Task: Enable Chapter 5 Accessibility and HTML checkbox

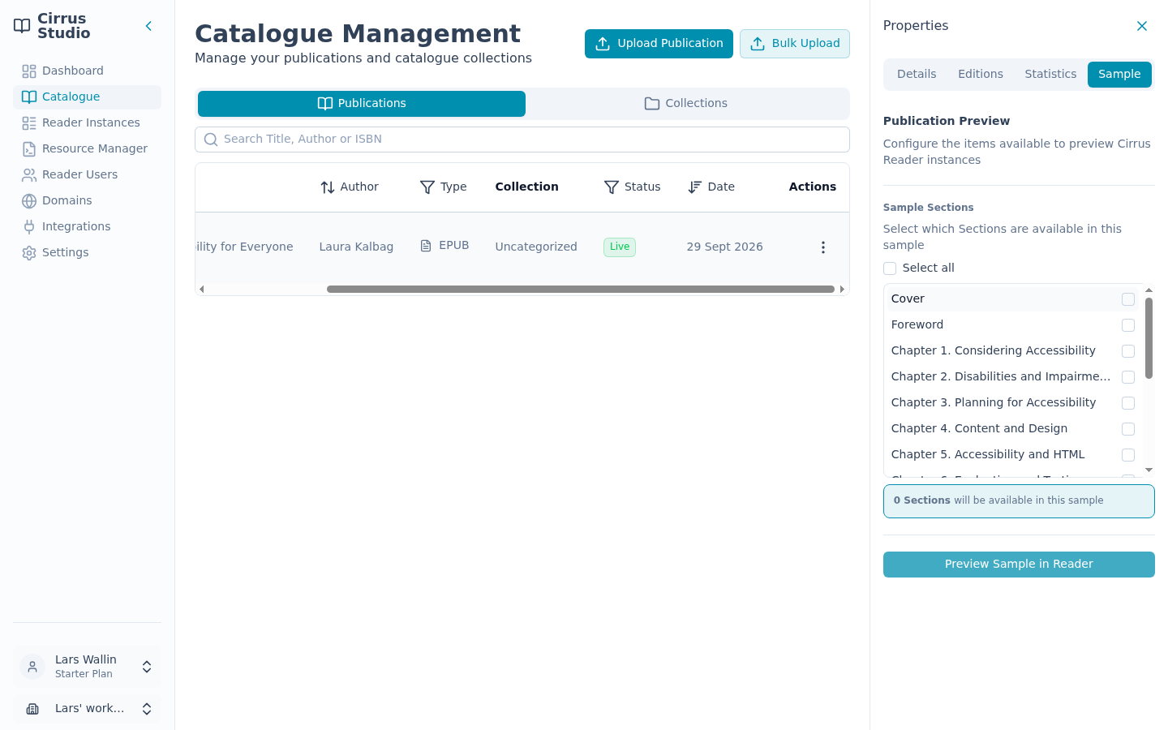Action: pos(1128,455)
